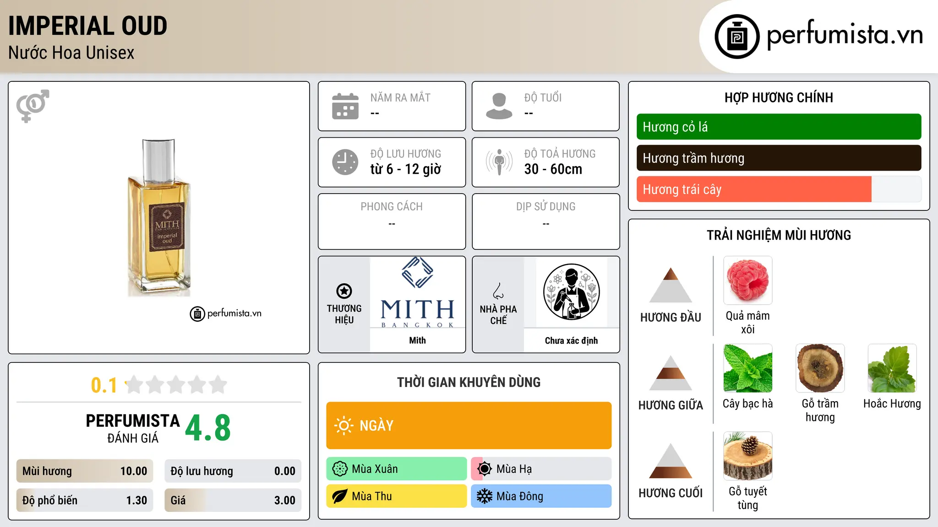This screenshot has width=938, height=527.
Task: Click the Giá 3.00 score bar
Action: pyautogui.click(x=233, y=500)
